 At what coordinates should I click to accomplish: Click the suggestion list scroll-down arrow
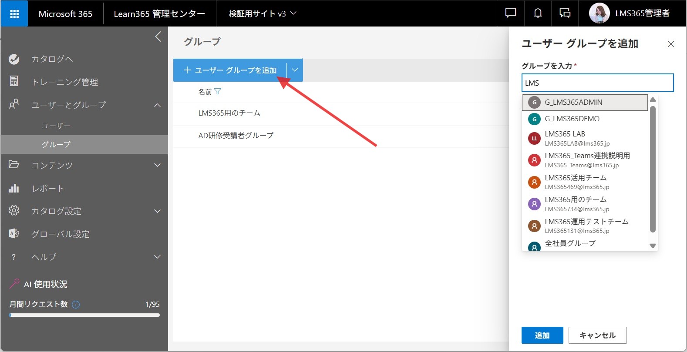point(653,246)
